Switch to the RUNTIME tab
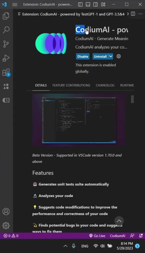This screenshot has height=253, width=145. (127, 85)
